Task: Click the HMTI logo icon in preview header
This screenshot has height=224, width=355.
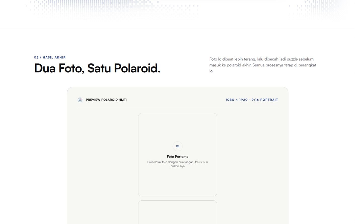Action: 80,100
